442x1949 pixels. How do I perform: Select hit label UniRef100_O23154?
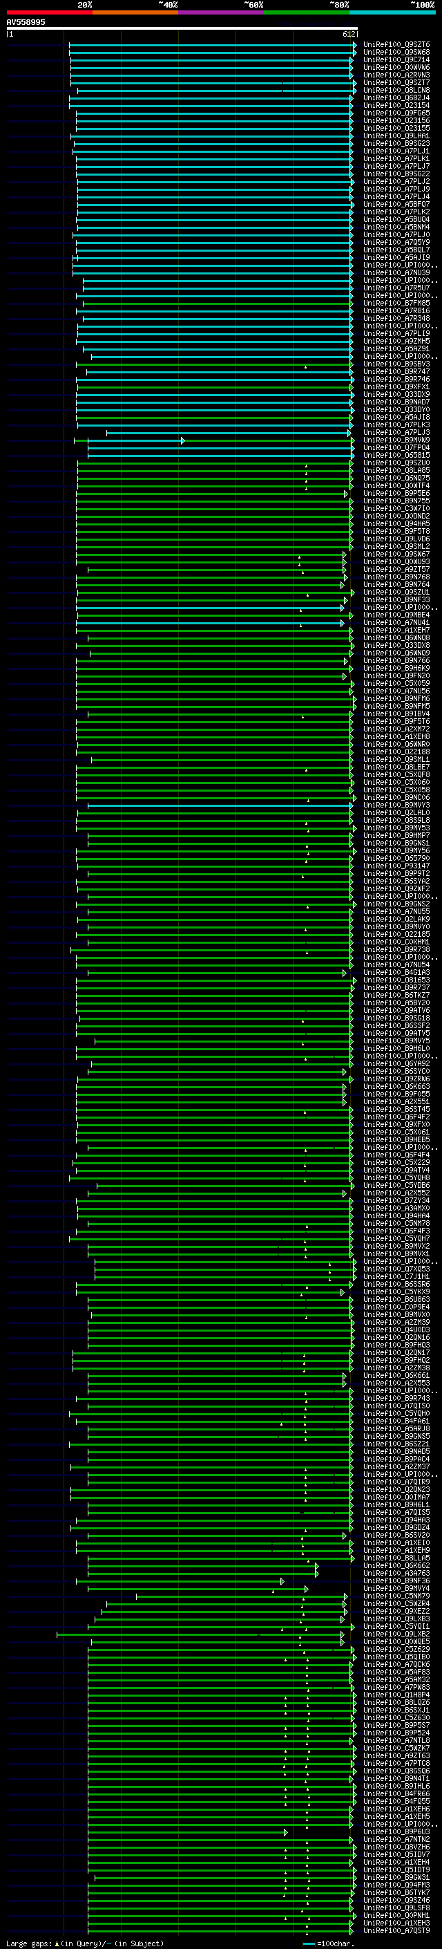point(396,105)
